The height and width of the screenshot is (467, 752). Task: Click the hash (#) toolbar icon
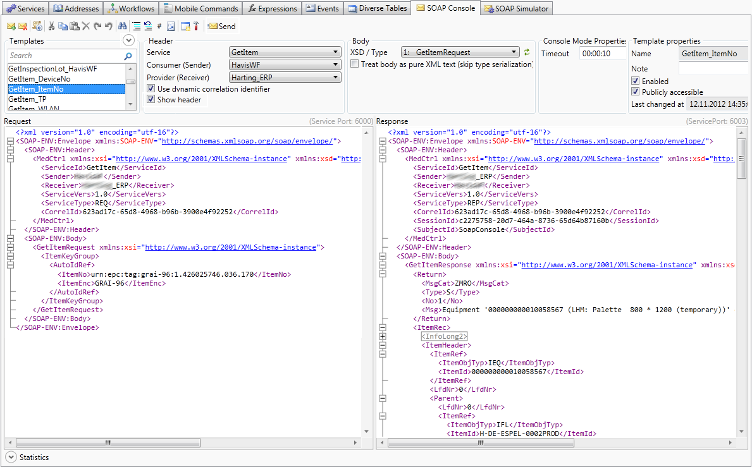click(159, 27)
